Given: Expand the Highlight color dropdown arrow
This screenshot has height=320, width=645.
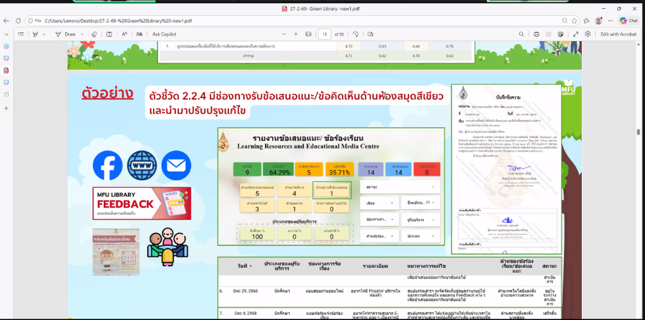Looking at the screenshot, I should coord(44,34).
